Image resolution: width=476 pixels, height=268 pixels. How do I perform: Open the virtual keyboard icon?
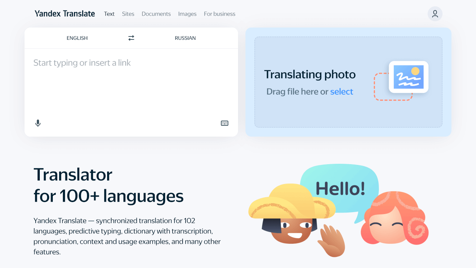point(225,123)
